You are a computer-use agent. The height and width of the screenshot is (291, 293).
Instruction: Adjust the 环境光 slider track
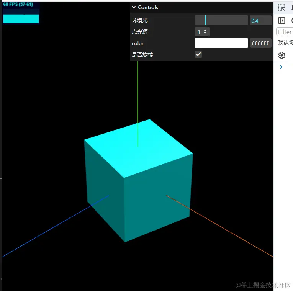[221, 20]
